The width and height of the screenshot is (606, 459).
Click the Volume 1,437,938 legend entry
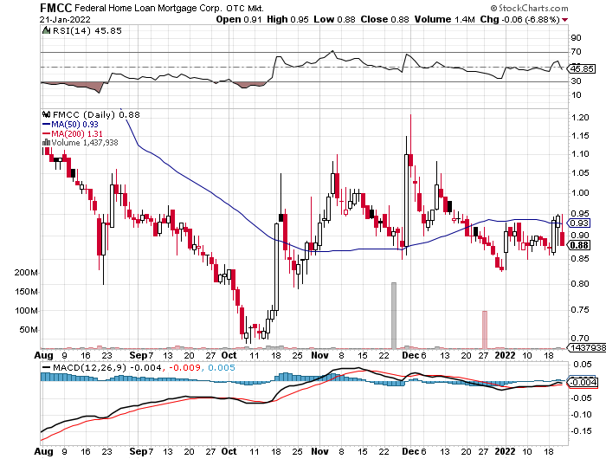click(85, 142)
